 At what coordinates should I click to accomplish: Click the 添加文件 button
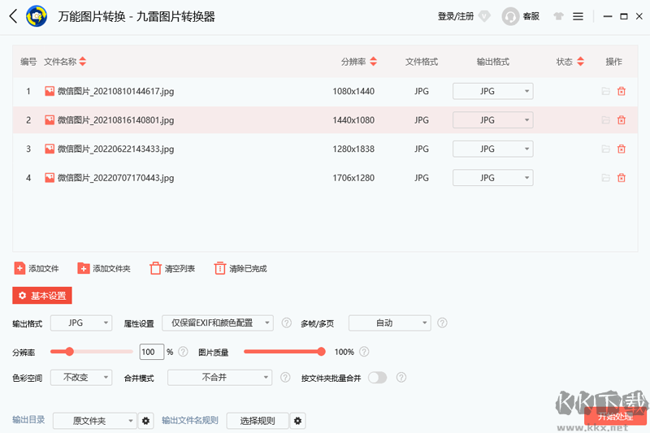click(x=37, y=268)
